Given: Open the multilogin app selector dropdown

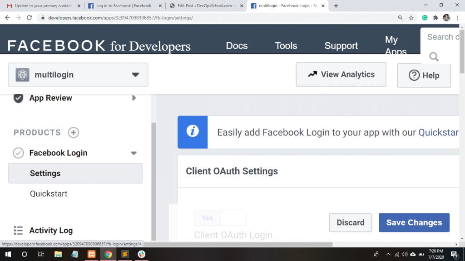Looking at the screenshot, I should click(78, 75).
